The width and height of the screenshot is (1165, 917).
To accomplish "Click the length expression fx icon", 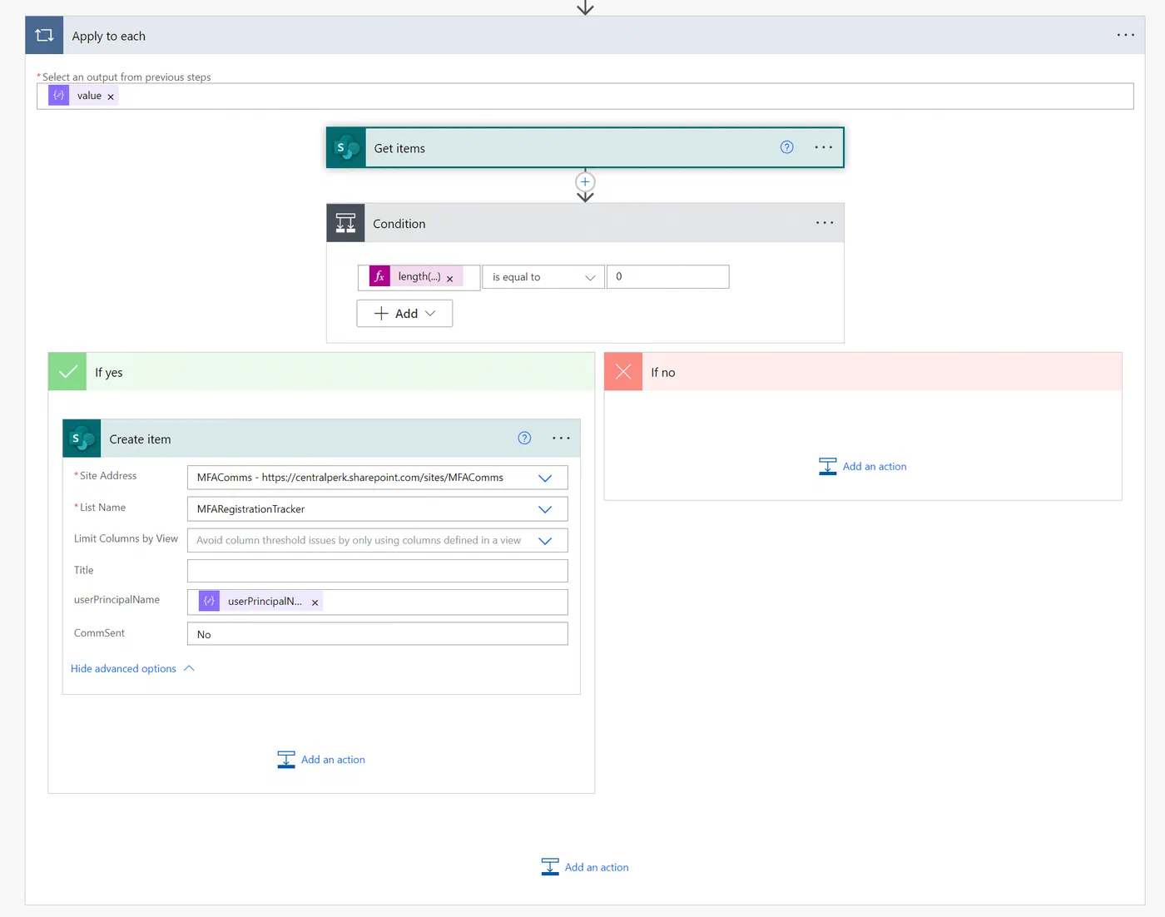I will point(379,276).
